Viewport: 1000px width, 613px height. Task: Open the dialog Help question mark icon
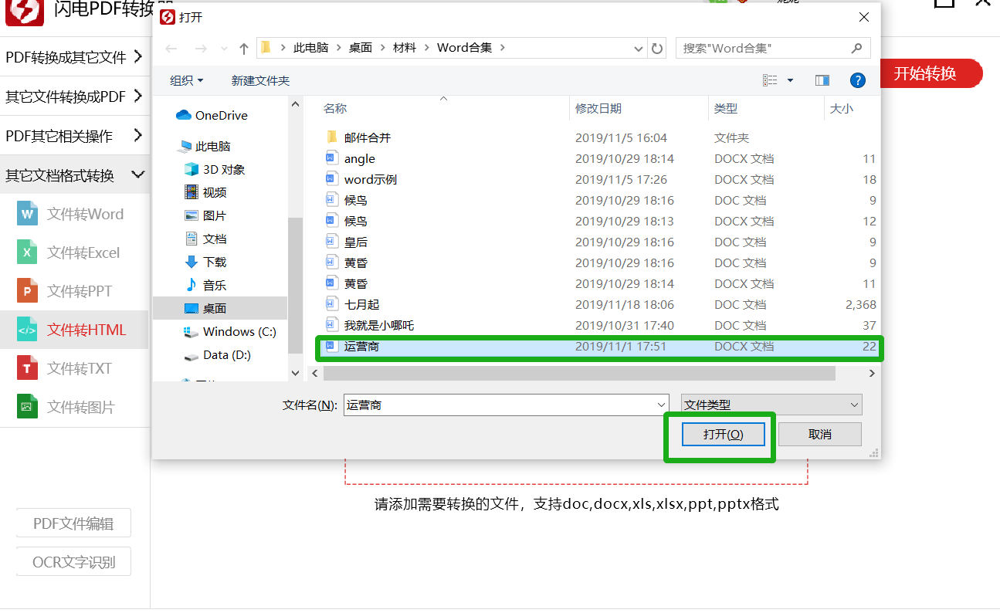pos(858,80)
